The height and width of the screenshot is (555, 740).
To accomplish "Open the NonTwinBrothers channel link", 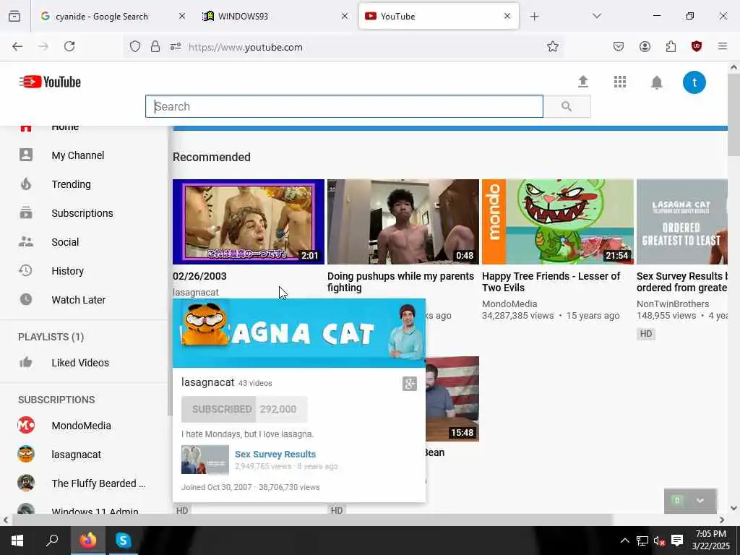I will pyautogui.click(x=673, y=304).
